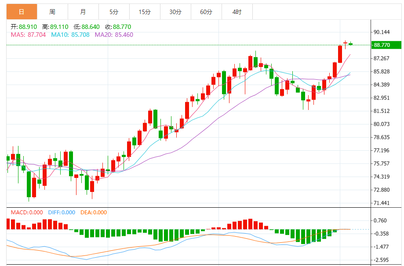Click the 90.144 price axis label

point(382,32)
